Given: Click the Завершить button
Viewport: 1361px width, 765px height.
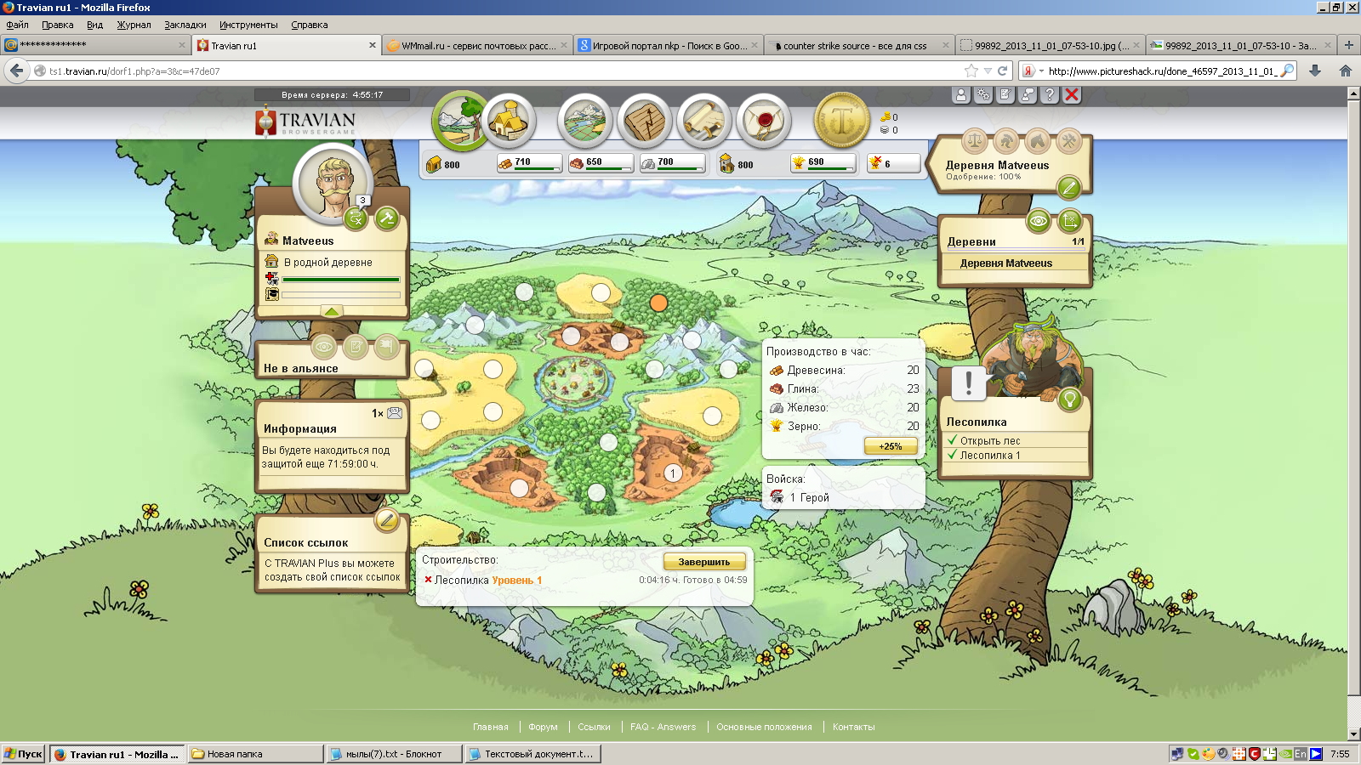Looking at the screenshot, I should 704,562.
